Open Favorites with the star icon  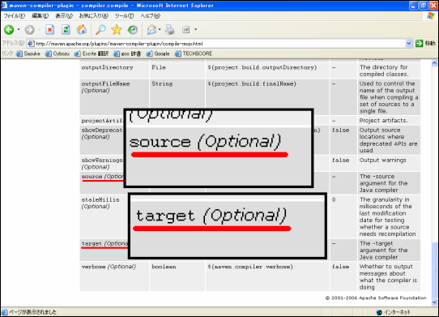[x=117, y=29]
